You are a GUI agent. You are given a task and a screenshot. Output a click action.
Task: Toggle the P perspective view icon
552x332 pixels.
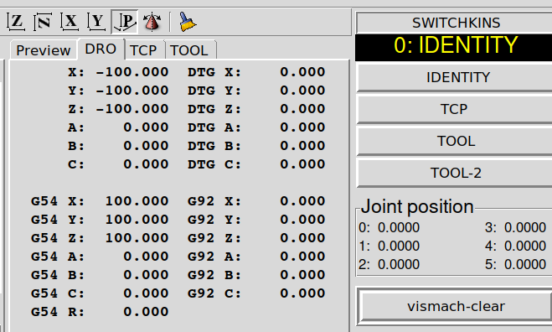[x=124, y=22]
